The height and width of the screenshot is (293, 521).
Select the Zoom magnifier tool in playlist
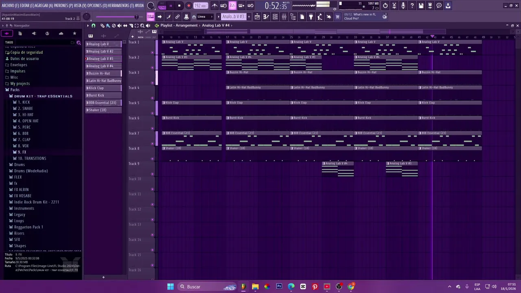point(142,26)
